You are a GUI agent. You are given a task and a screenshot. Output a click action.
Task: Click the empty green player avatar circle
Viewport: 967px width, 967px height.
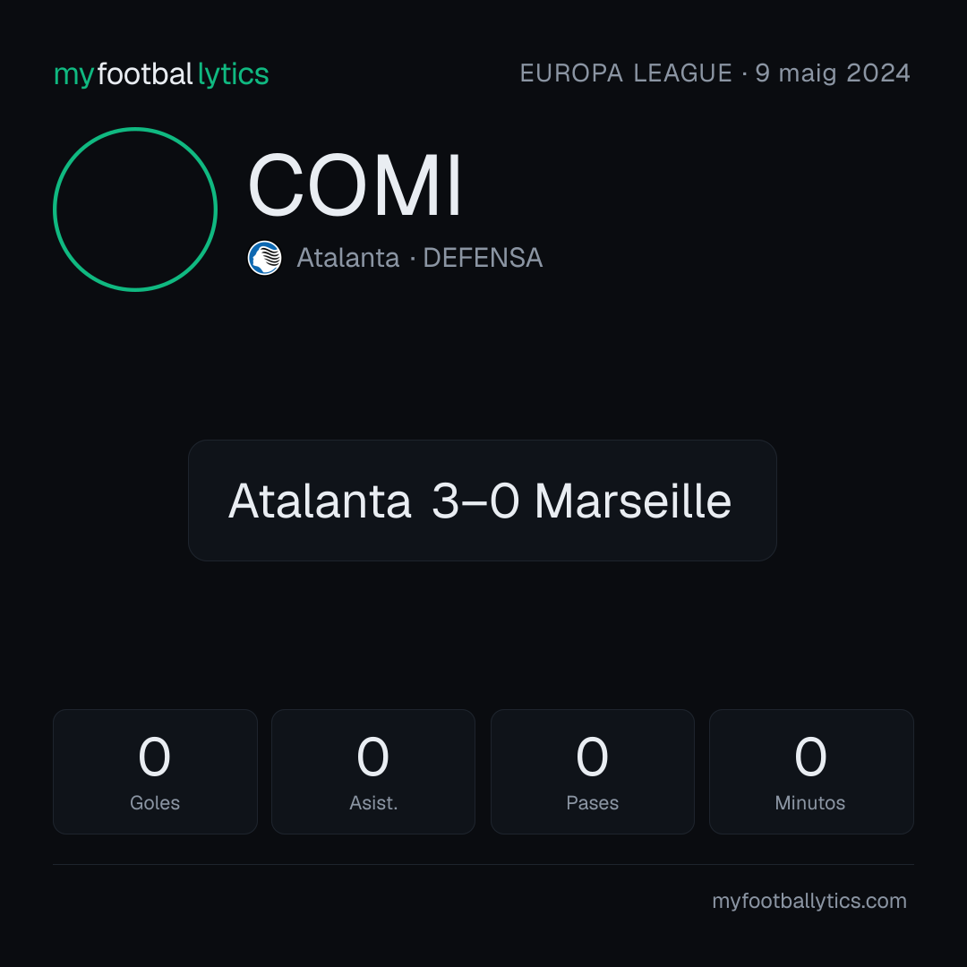click(x=135, y=209)
